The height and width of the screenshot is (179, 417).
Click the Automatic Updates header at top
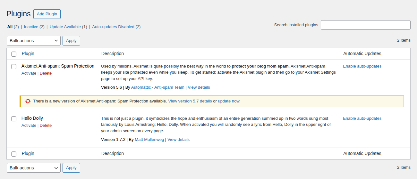362,53
